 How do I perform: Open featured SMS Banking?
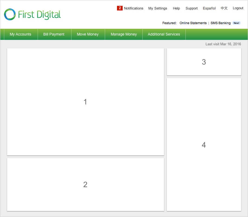point(220,23)
